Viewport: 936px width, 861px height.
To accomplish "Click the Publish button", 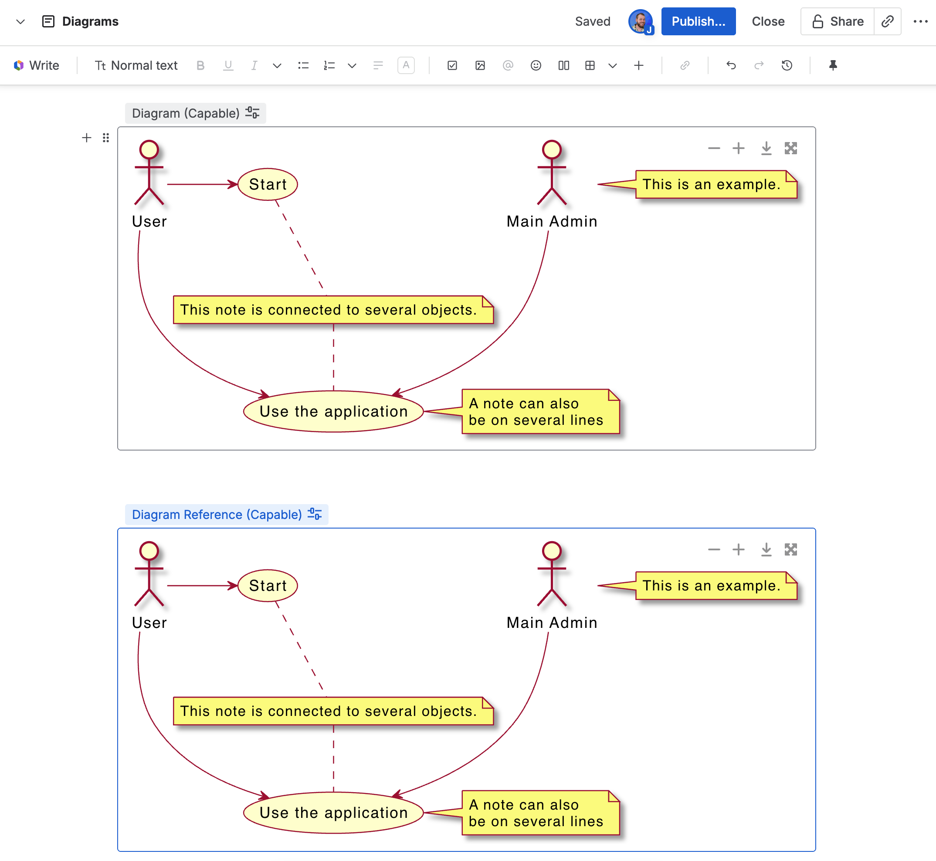I will [698, 21].
